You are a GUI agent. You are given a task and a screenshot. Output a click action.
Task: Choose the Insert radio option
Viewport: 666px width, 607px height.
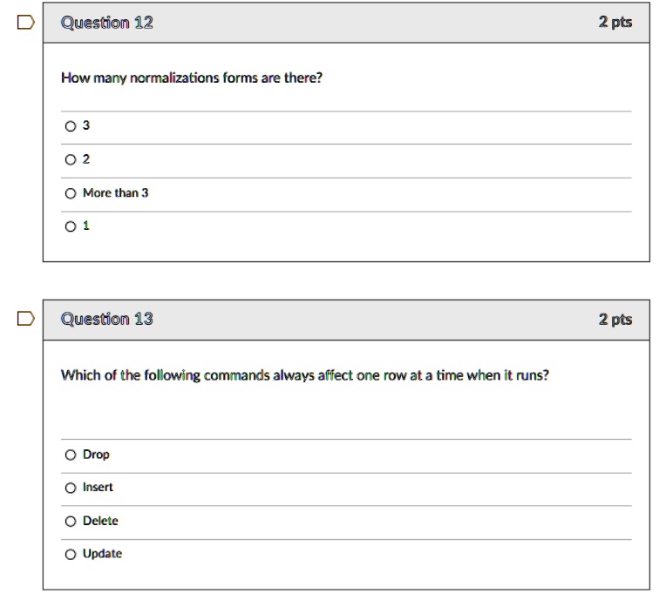71,488
